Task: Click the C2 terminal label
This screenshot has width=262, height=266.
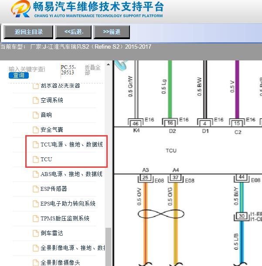Action: (238, 132)
